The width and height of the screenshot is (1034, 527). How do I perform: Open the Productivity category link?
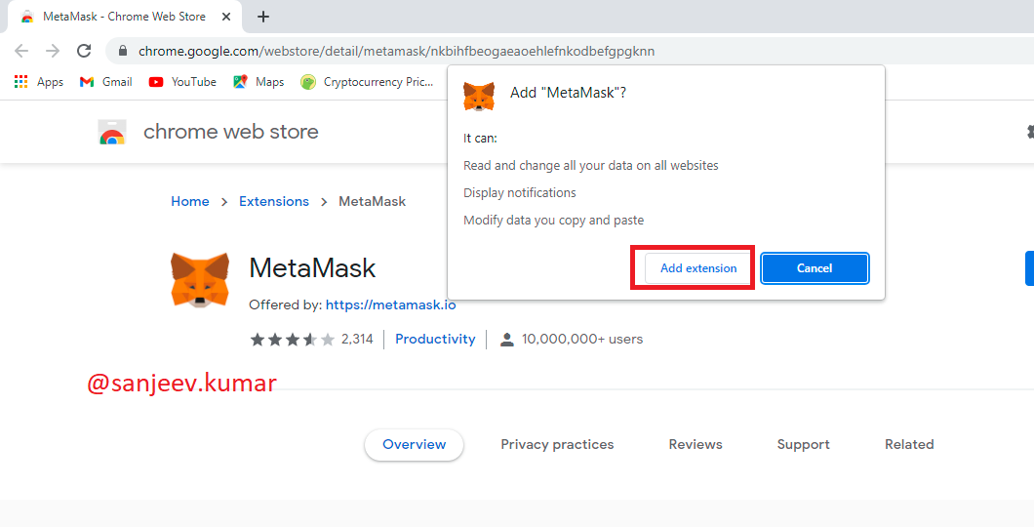click(x=435, y=339)
